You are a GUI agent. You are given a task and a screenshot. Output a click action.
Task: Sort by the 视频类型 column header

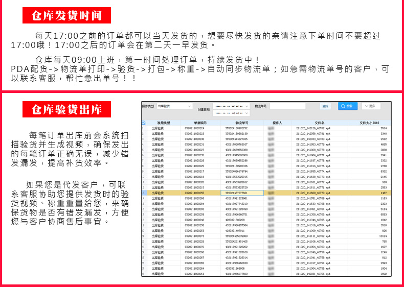pos(164,123)
